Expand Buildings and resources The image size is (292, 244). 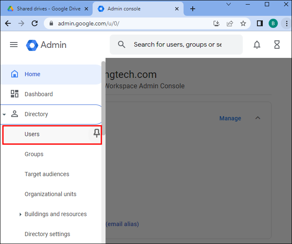point(20,214)
